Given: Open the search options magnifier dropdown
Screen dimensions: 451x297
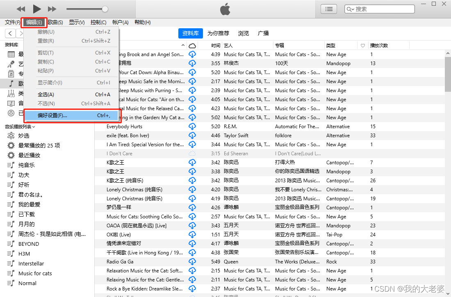Looking at the screenshot, I should point(350,9).
